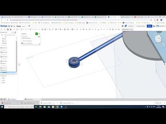Viewport: 166px width, 124px height.
Task: Open the help question-mark menu
Action: point(154,26)
